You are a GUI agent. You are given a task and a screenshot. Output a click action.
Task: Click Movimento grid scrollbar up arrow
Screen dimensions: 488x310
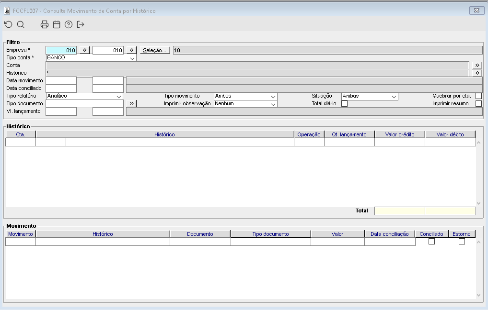(479, 242)
